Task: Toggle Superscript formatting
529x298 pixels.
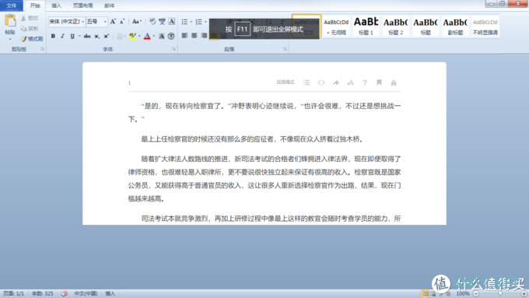Action: [x=107, y=36]
